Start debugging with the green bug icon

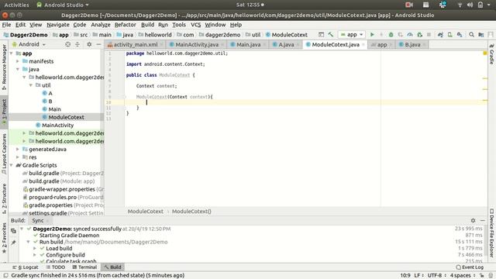391,34
